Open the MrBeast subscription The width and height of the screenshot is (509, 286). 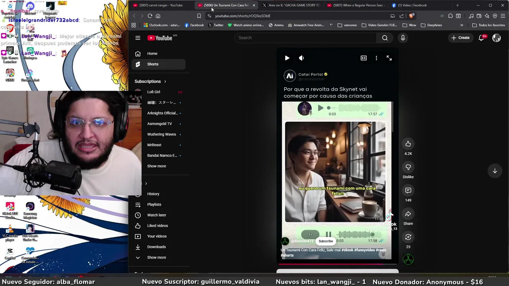click(158, 145)
